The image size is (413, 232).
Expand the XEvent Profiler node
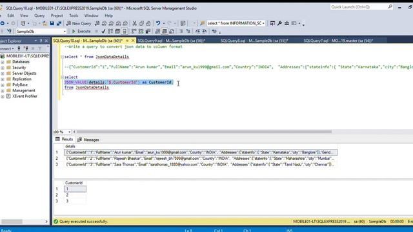coord(3,97)
